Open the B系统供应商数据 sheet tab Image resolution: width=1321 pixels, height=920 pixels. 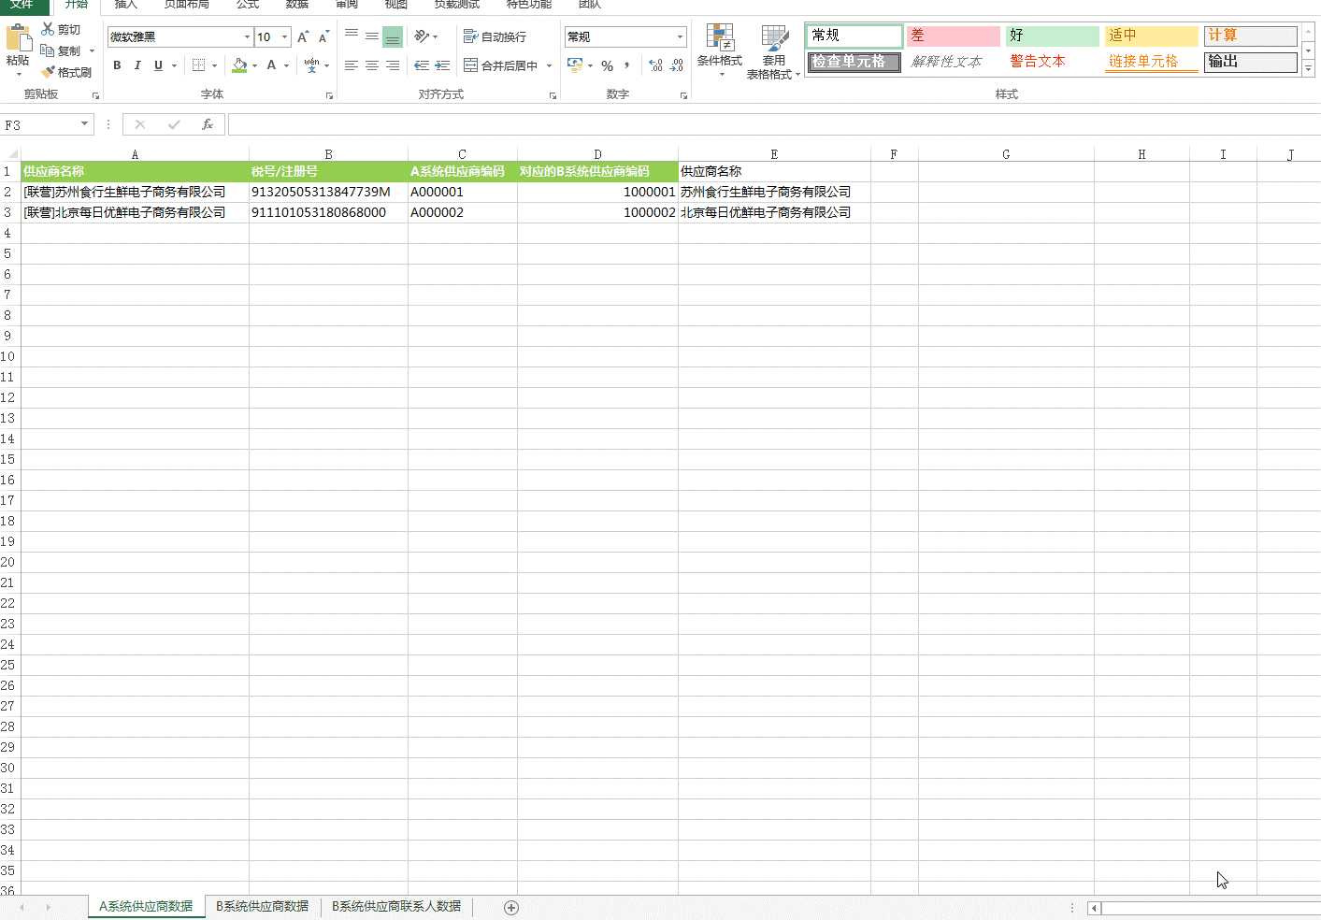click(x=263, y=906)
